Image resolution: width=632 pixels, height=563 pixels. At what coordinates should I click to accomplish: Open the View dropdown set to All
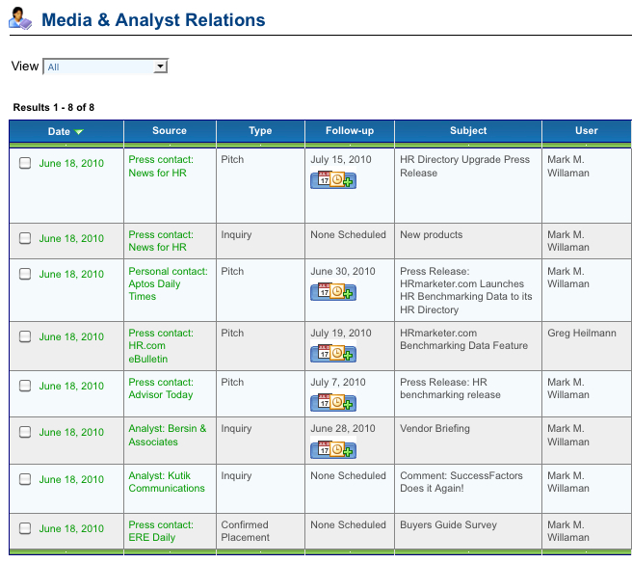pyautogui.click(x=106, y=67)
